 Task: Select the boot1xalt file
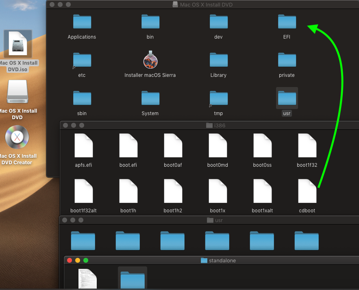click(x=262, y=191)
